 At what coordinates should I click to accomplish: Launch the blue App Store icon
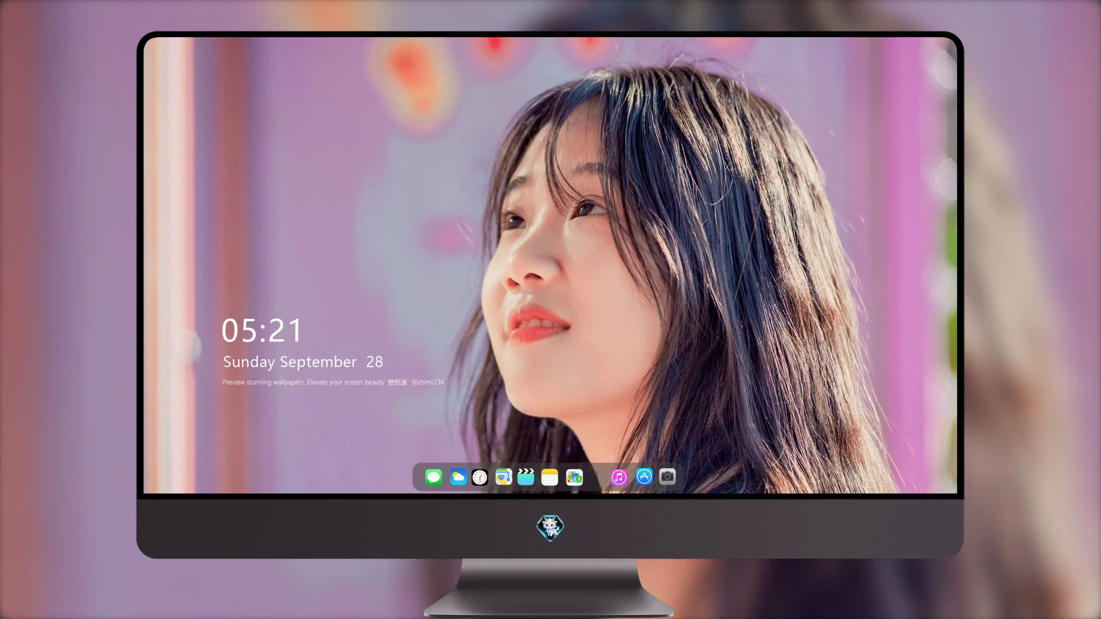pos(644,476)
